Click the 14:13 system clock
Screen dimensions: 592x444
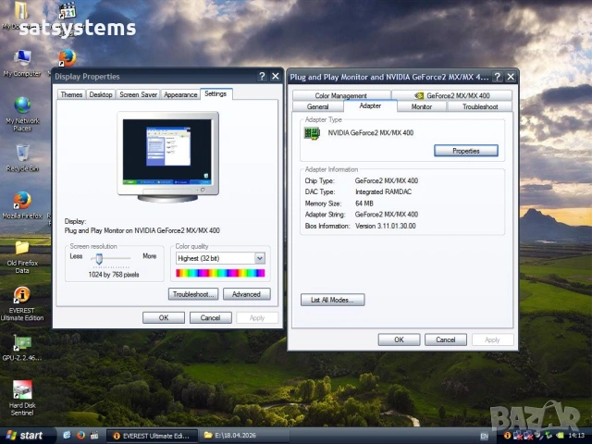(576, 436)
